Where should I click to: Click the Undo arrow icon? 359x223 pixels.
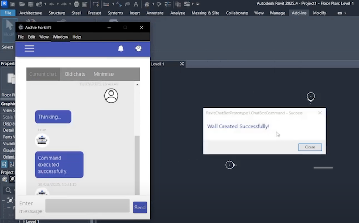click(52, 4)
